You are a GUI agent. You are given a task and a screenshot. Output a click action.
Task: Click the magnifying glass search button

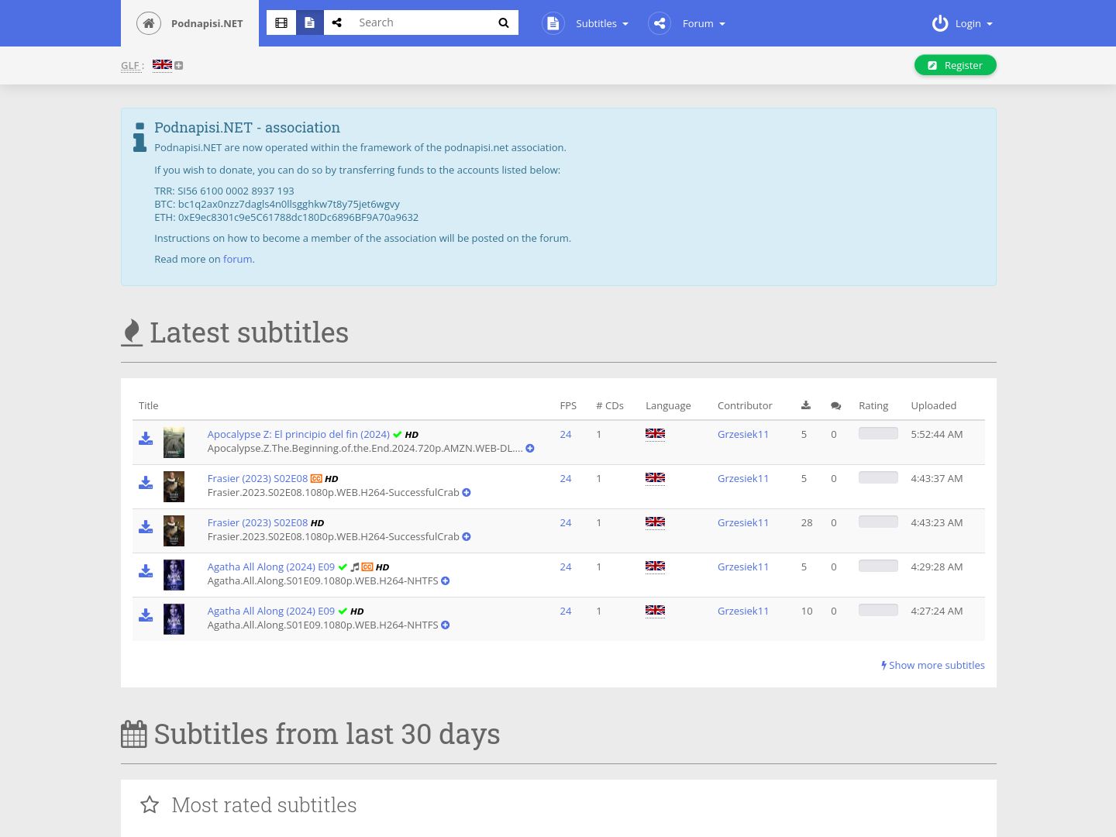coord(504,22)
